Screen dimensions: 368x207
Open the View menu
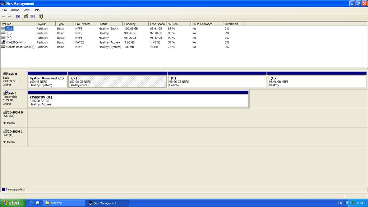pyautogui.click(x=27, y=10)
